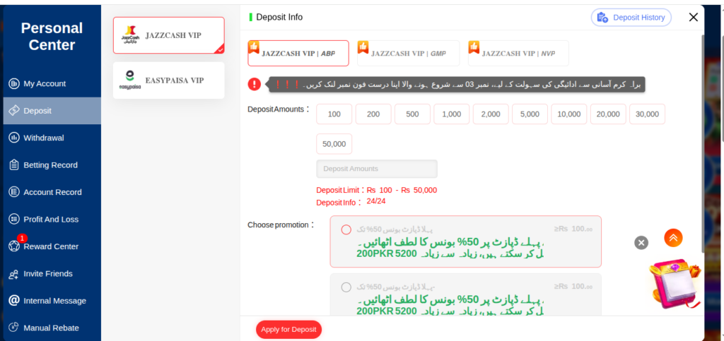Open Manual Rebate page
Viewport: 724px width, 341px height.
point(52,328)
